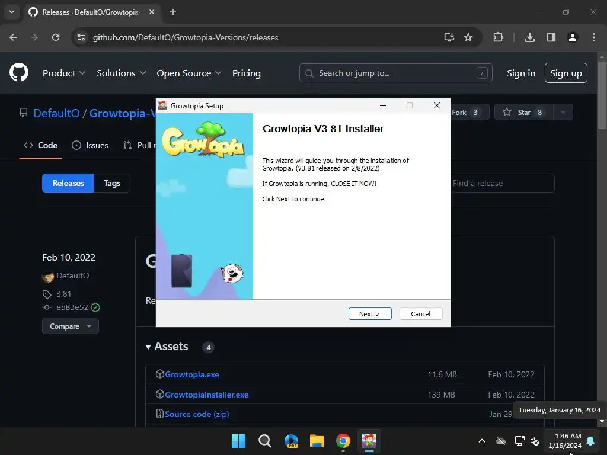Open File Explorer from taskbar
The height and width of the screenshot is (455, 607).
(317, 441)
